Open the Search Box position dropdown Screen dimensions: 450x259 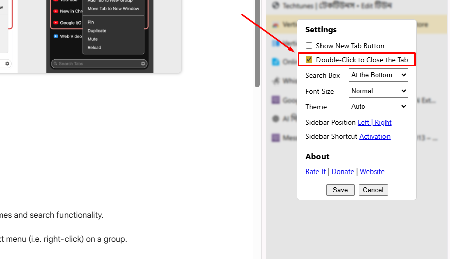click(378, 75)
